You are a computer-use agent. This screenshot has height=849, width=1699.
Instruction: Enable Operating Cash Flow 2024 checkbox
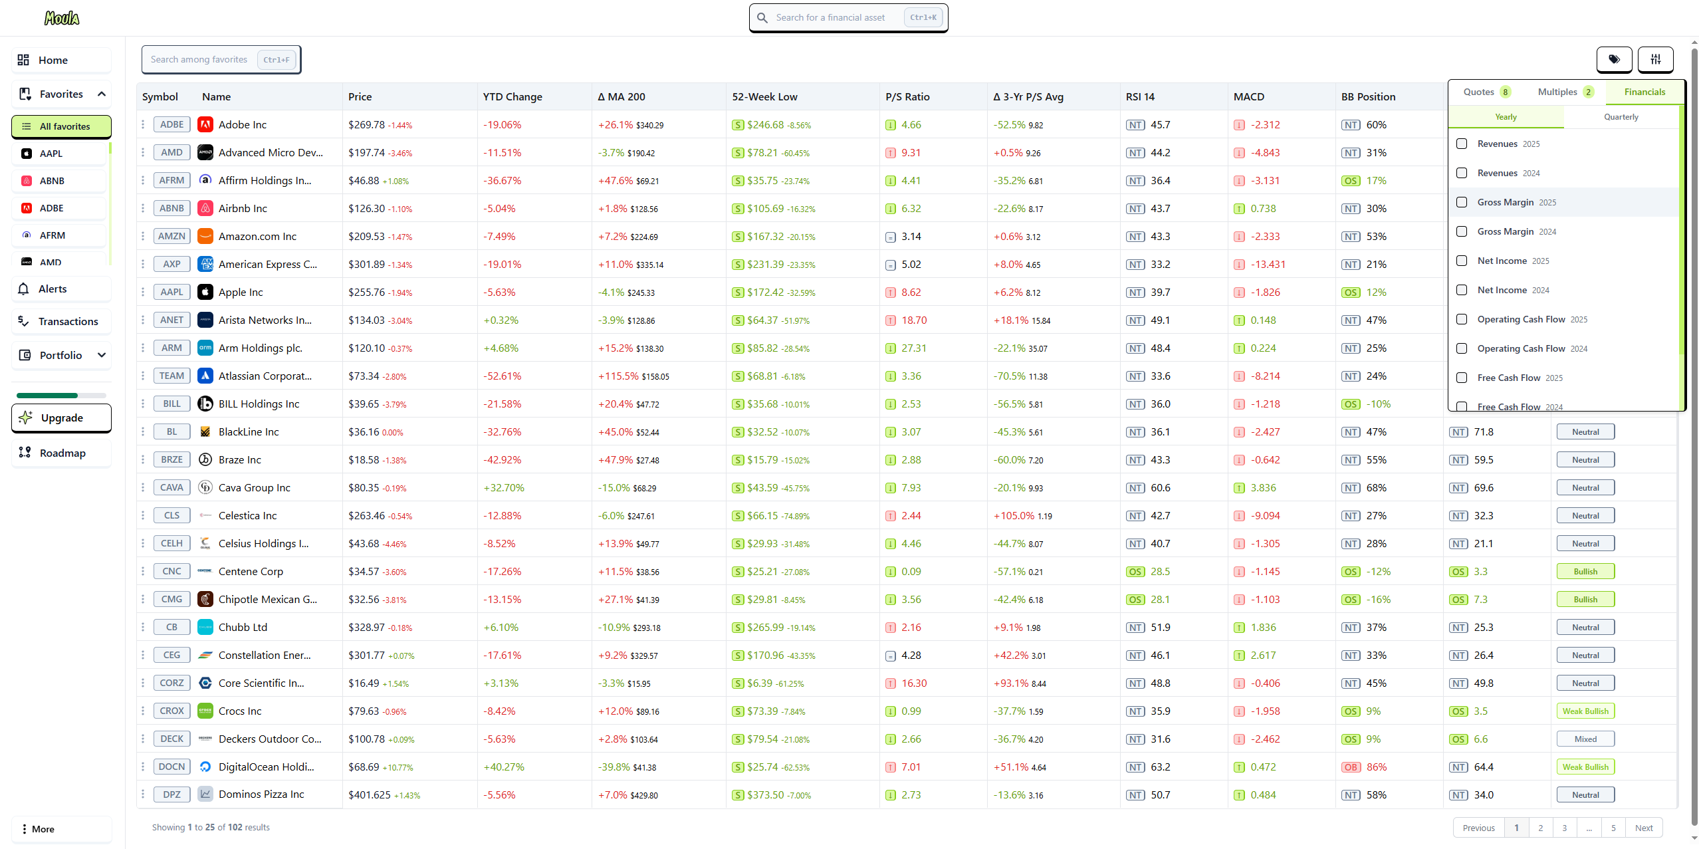[1462, 348]
